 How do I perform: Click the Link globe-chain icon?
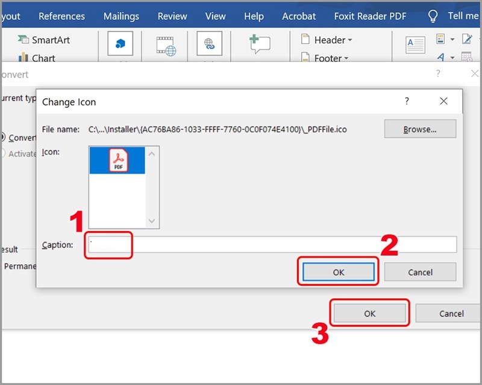(209, 43)
